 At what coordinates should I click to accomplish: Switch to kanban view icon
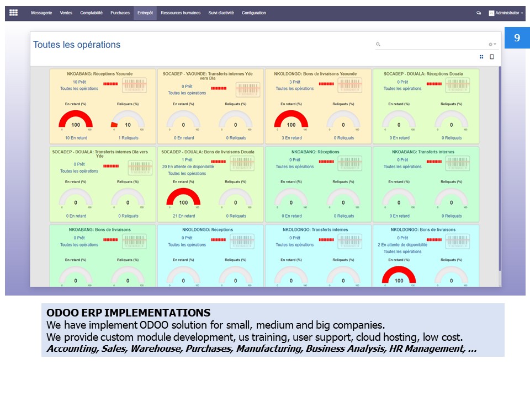[481, 57]
